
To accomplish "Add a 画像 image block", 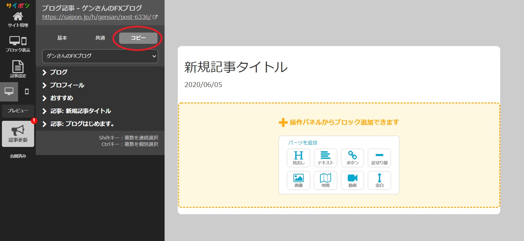I will (298, 180).
